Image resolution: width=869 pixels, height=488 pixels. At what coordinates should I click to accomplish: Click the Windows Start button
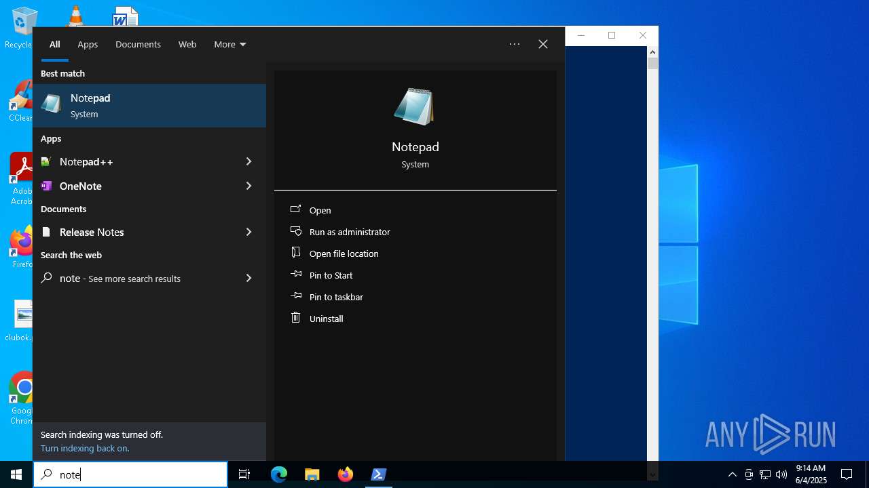click(16, 474)
